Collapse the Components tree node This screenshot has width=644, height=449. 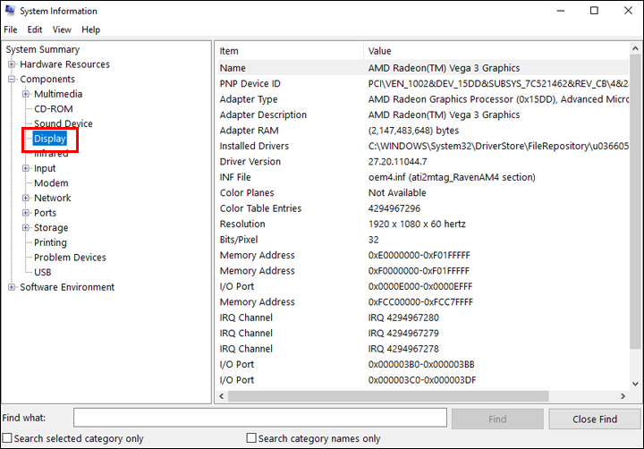point(12,80)
